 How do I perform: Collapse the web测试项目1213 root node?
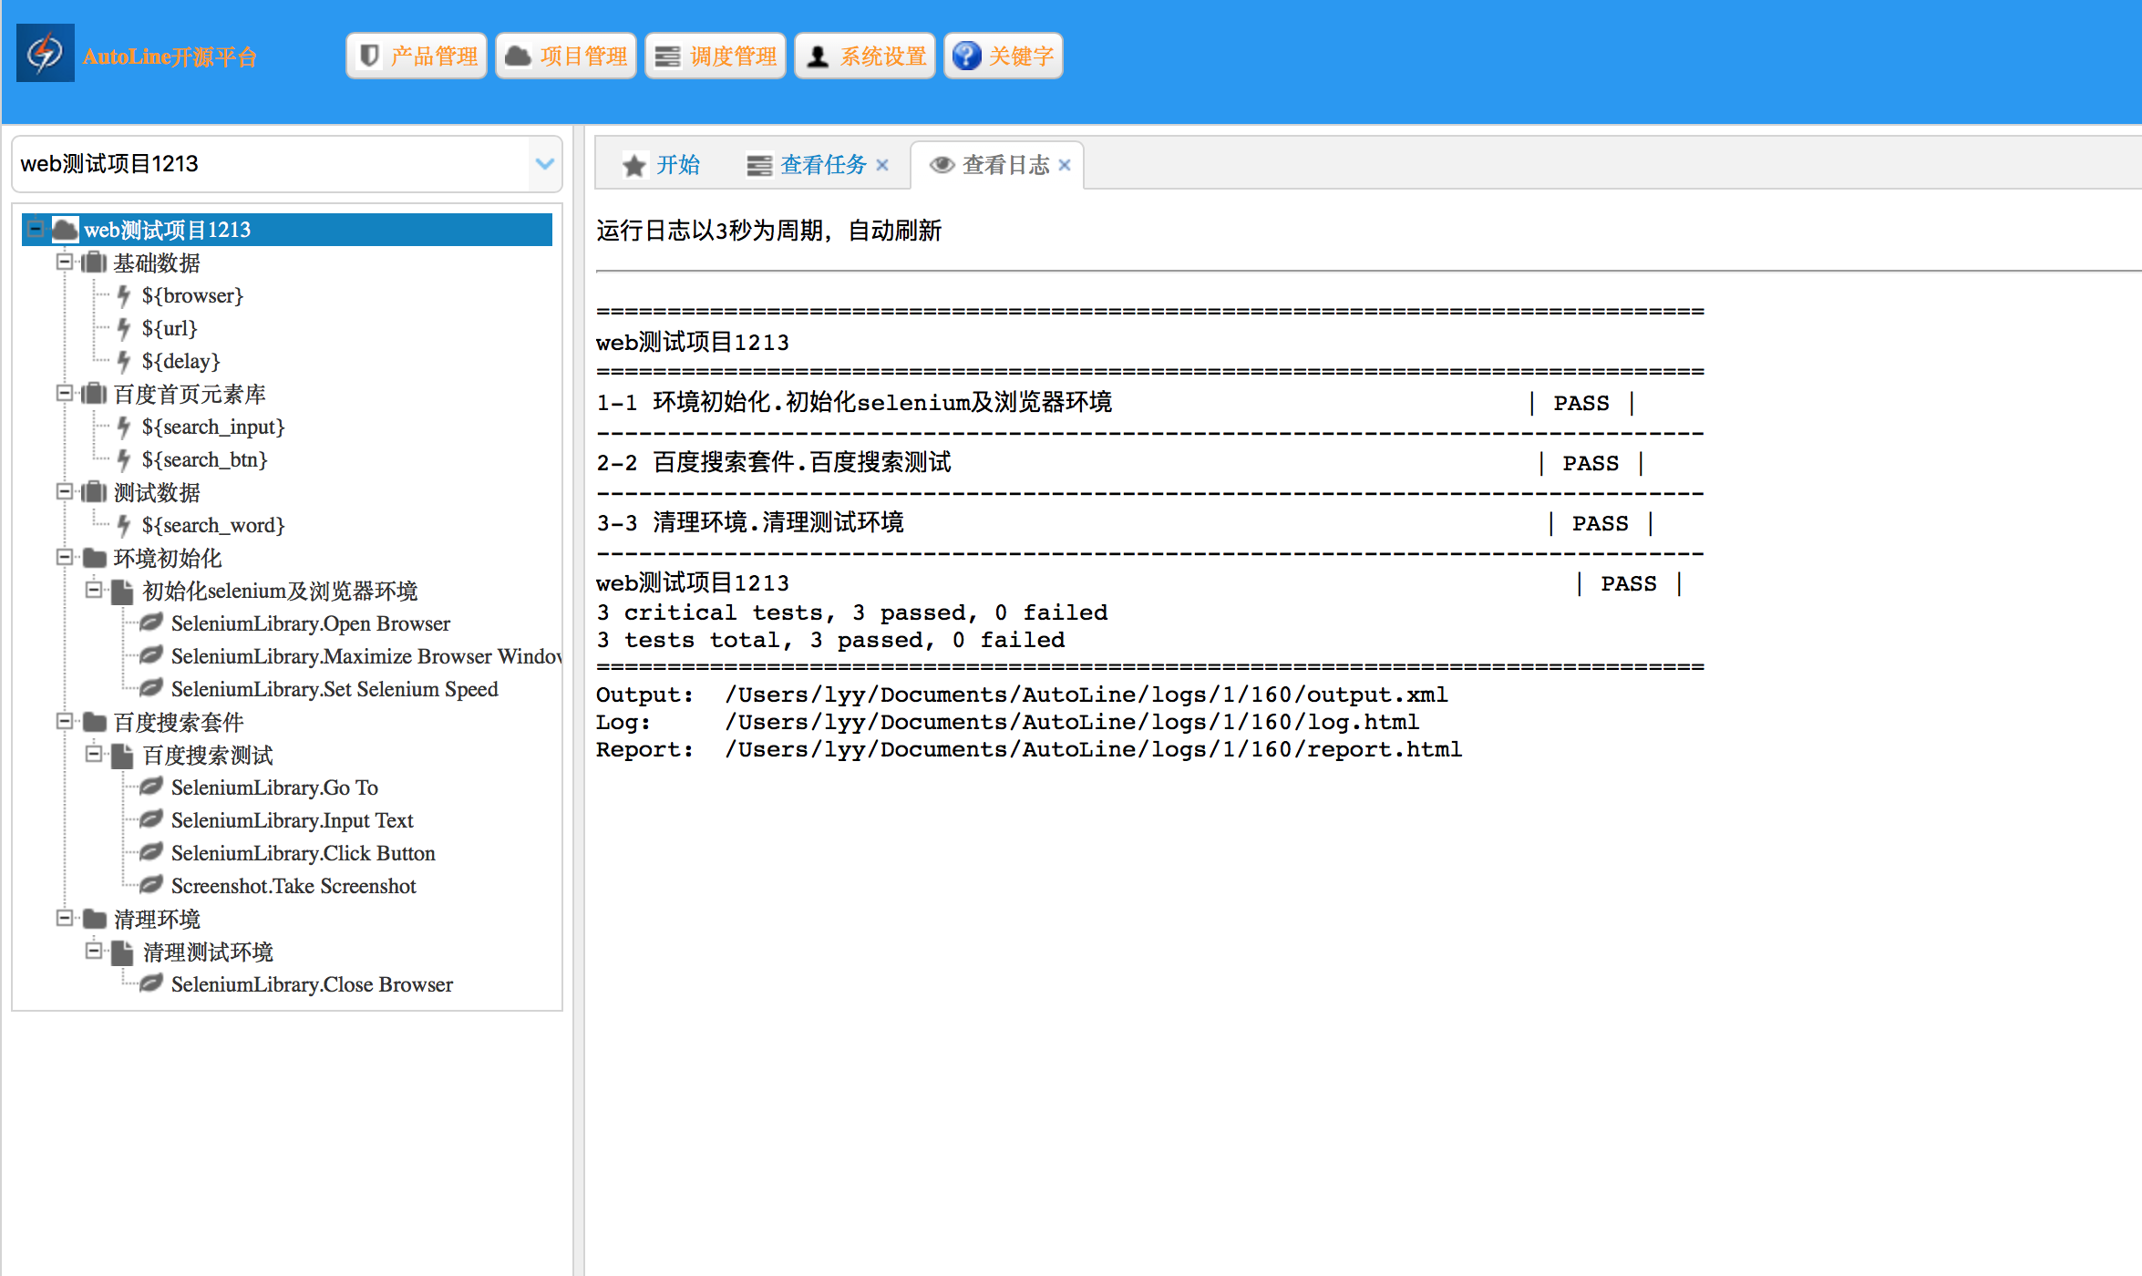pos(36,229)
